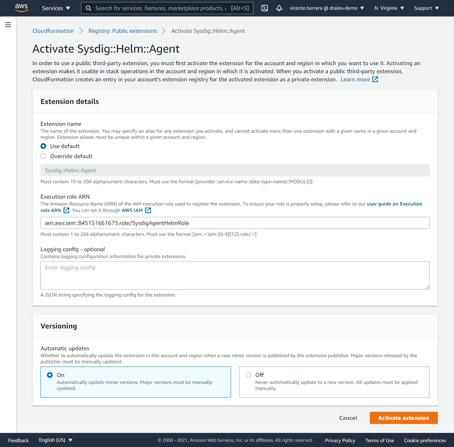
Task: Open external link icon beside Learn more
Action: click(375, 79)
